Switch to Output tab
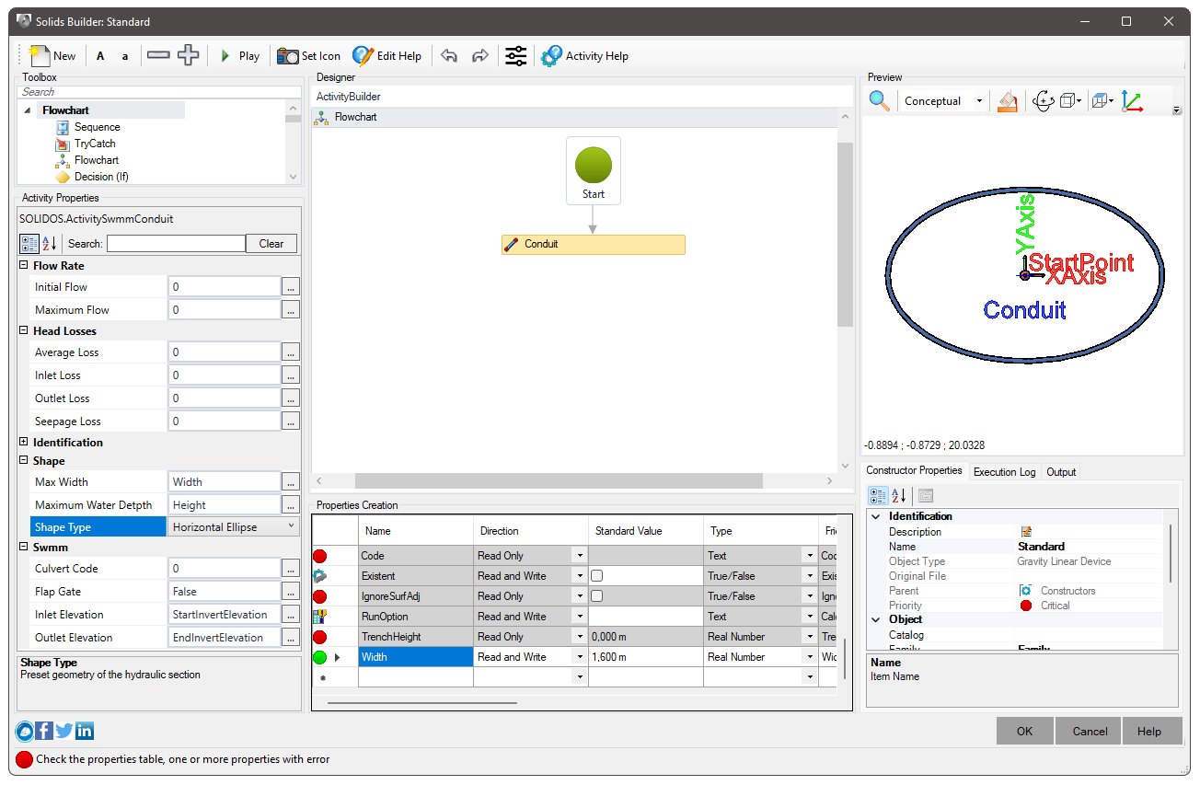The width and height of the screenshot is (1200, 785). [x=1061, y=472]
